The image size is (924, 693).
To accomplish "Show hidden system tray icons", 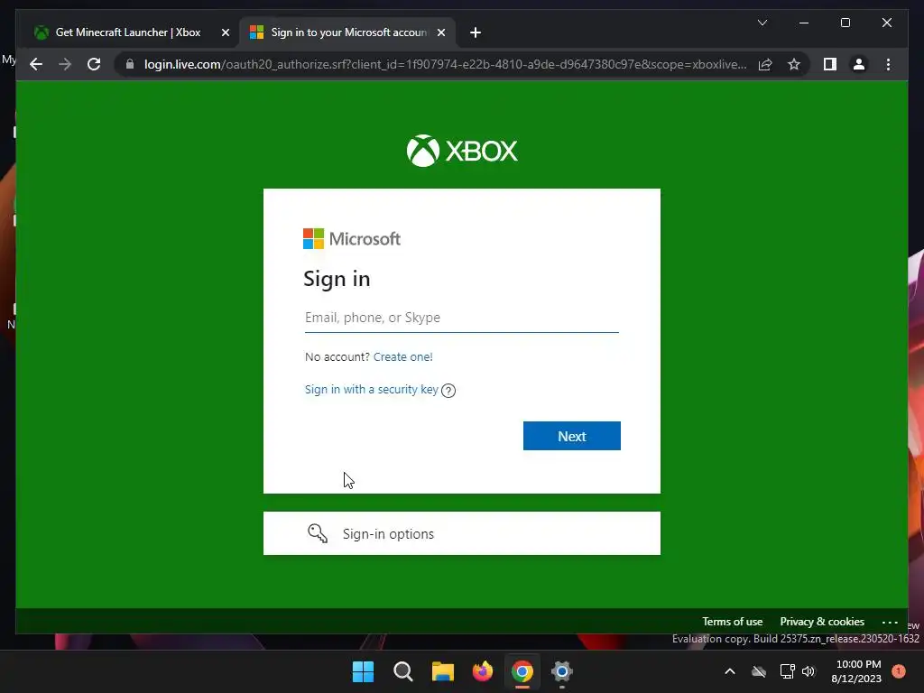I will point(729,671).
